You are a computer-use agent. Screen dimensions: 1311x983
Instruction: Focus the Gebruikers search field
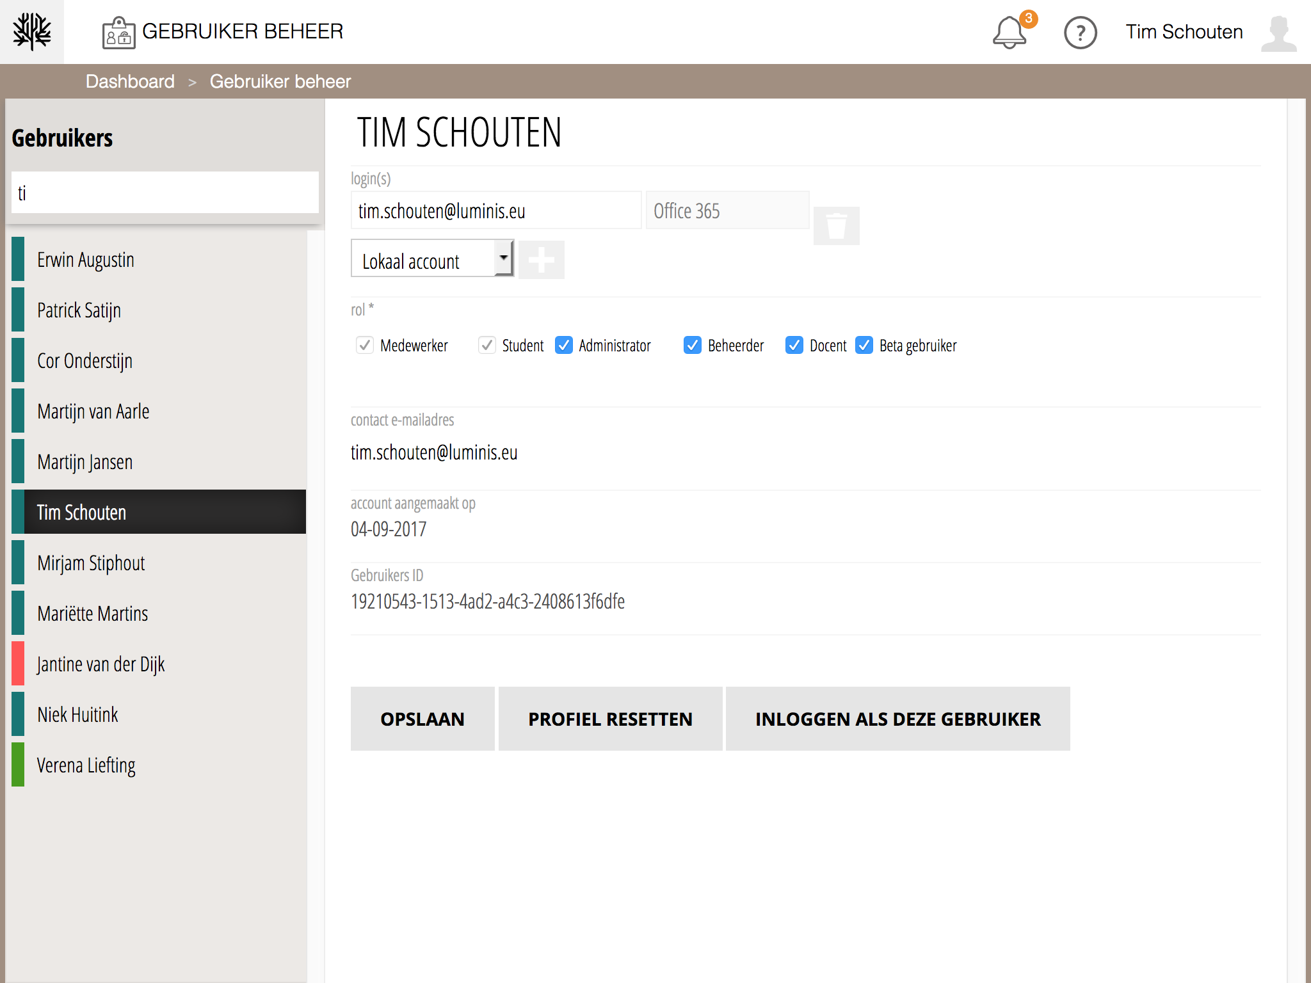[165, 193]
